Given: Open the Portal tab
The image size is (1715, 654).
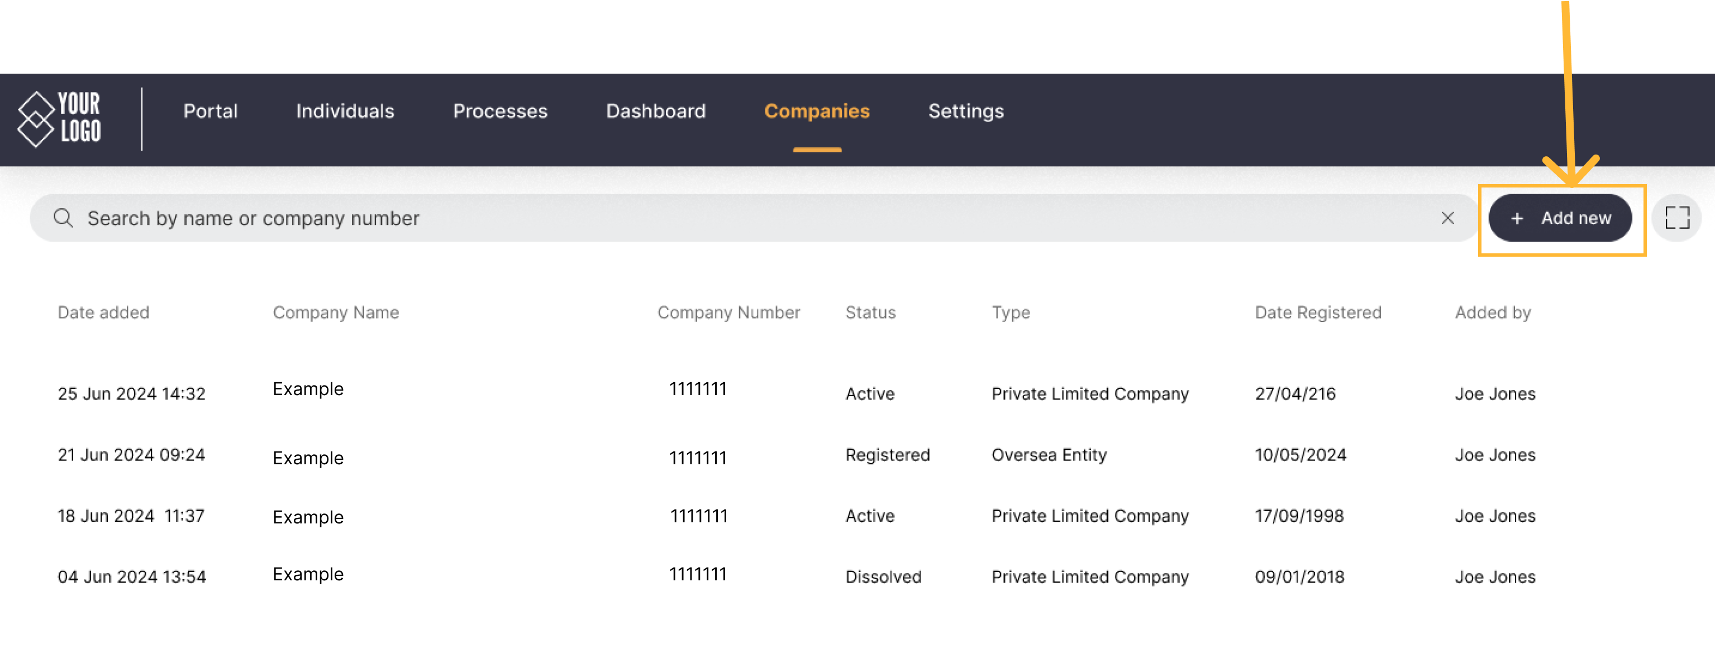Looking at the screenshot, I should coord(211,111).
